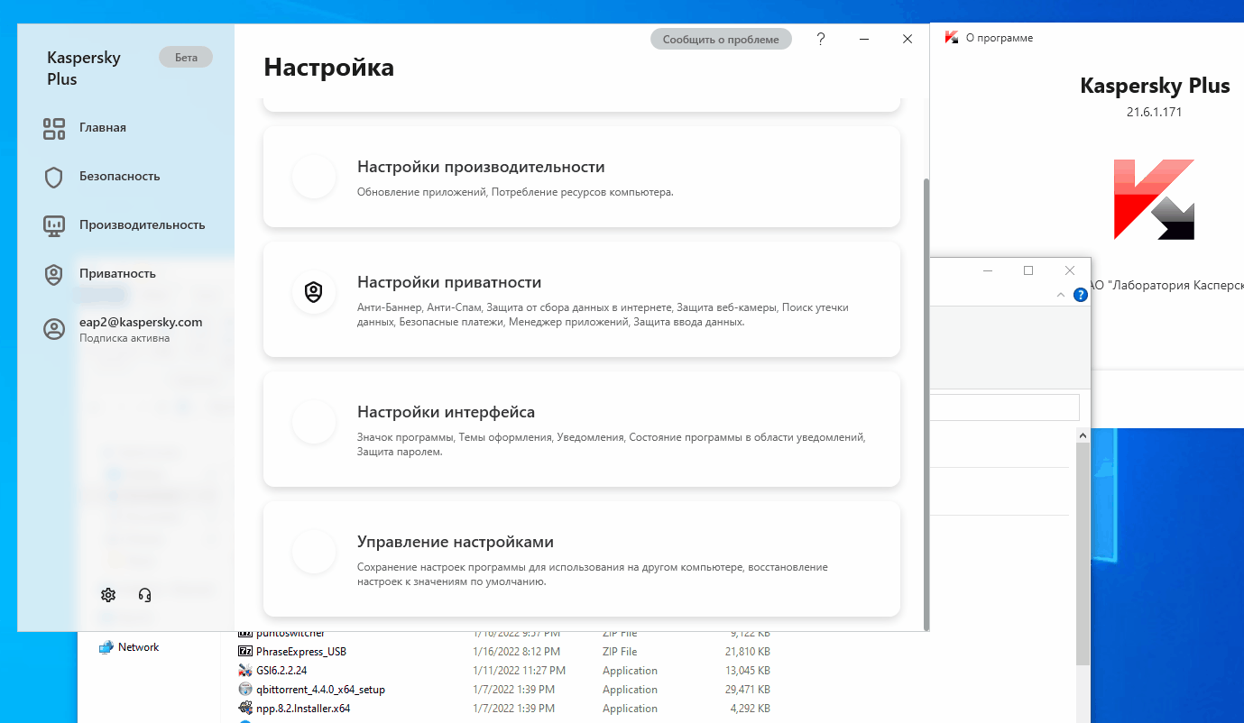This screenshot has height=723, width=1244.
Task: Open the Настройки производительности card
Action: [582, 177]
